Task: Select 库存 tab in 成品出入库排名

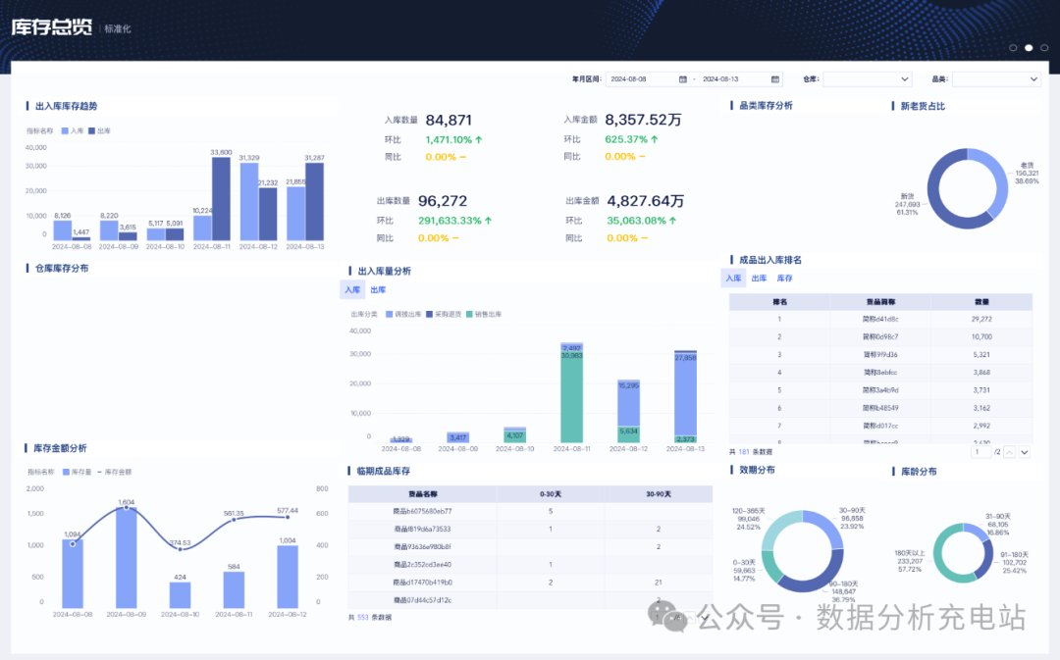Action: pos(784,279)
